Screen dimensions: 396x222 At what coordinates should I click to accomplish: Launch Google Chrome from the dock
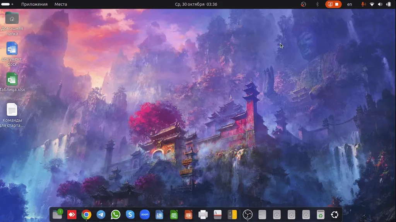[86, 214]
